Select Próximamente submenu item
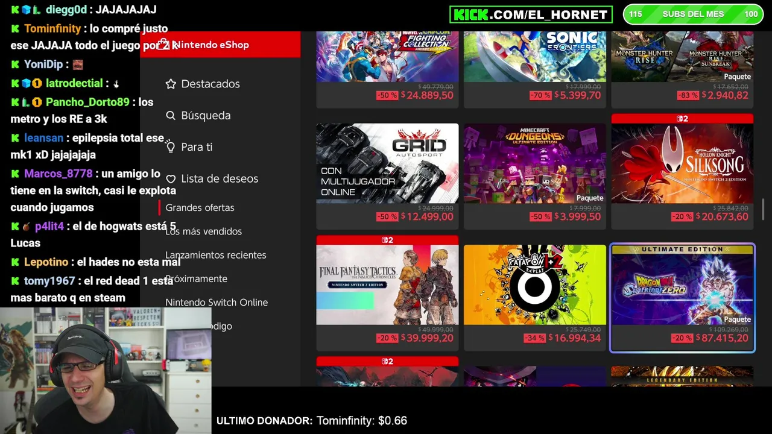 coord(196,278)
